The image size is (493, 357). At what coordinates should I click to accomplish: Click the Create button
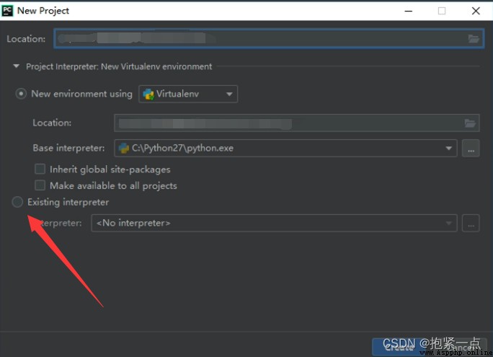pyautogui.click(x=399, y=347)
